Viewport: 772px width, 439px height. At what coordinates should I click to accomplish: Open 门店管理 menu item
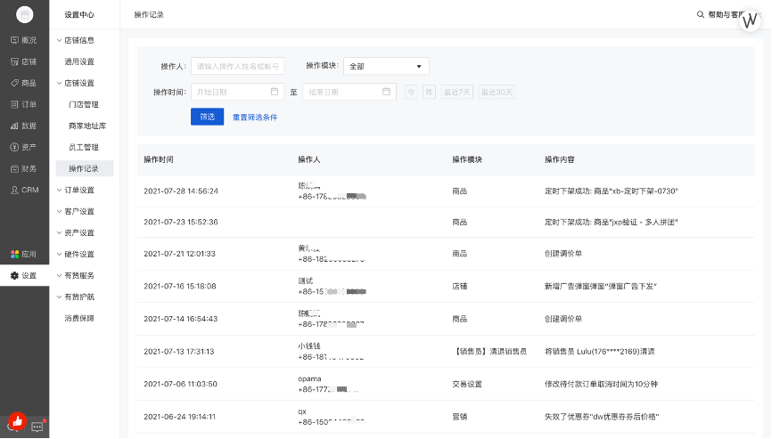pyautogui.click(x=84, y=105)
